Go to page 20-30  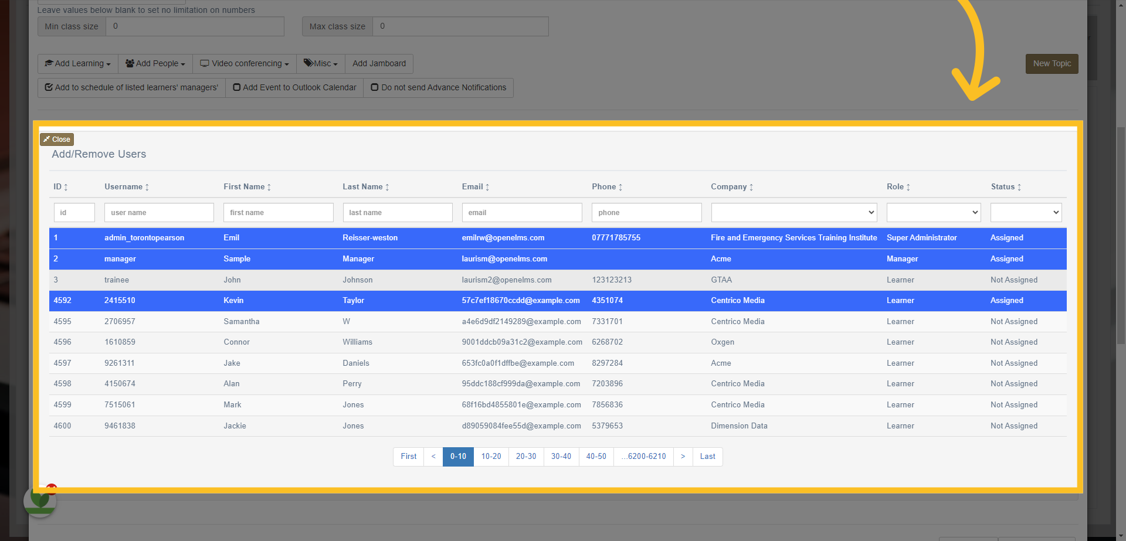coord(526,457)
